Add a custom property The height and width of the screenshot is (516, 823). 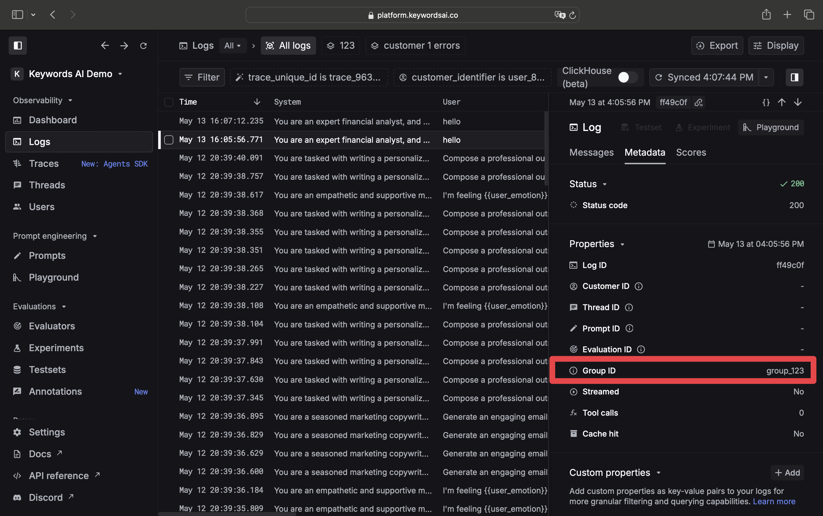pyautogui.click(x=787, y=472)
